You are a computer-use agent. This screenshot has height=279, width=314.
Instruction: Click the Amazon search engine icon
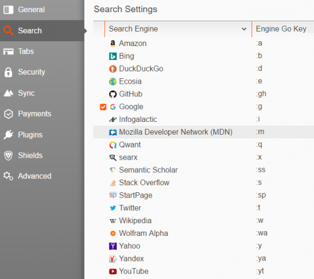[x=113, y=44]
